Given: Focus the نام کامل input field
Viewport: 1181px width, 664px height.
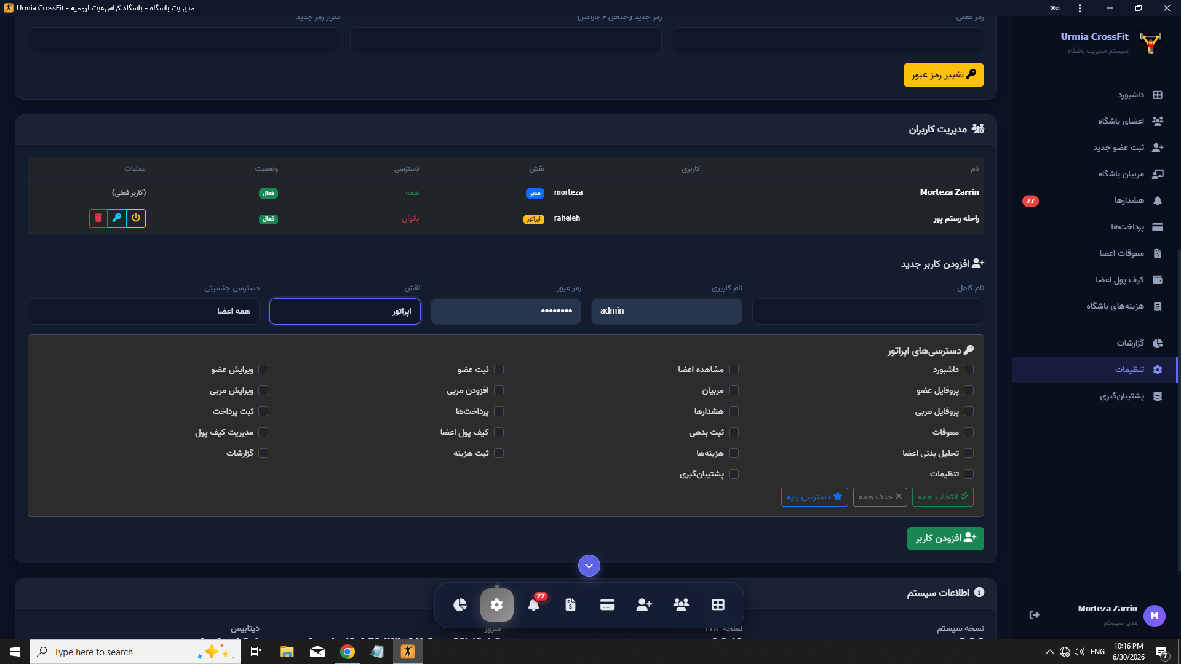Looking at the screenshot, I should (x=868, y=311).
